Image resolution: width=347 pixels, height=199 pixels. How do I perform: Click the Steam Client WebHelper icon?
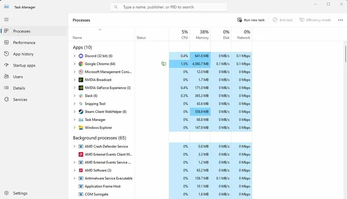click(x=81, y=112)
